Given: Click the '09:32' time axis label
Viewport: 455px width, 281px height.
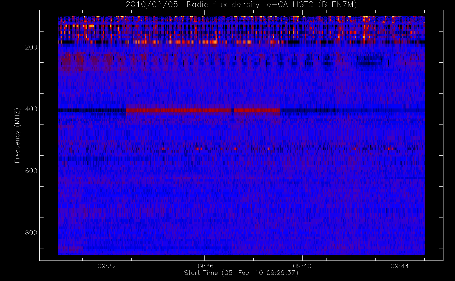Looking at the screenshot, I should (x=107, y=266).
